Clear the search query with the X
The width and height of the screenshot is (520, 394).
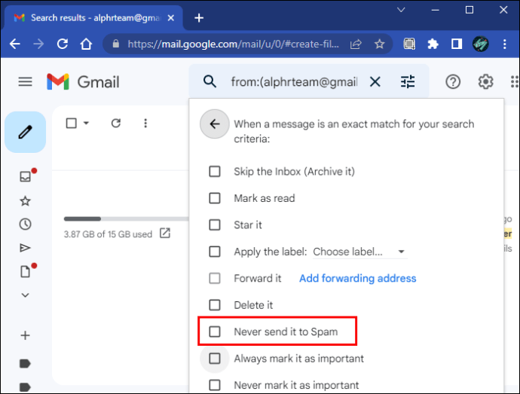click(x=375, y=81)
